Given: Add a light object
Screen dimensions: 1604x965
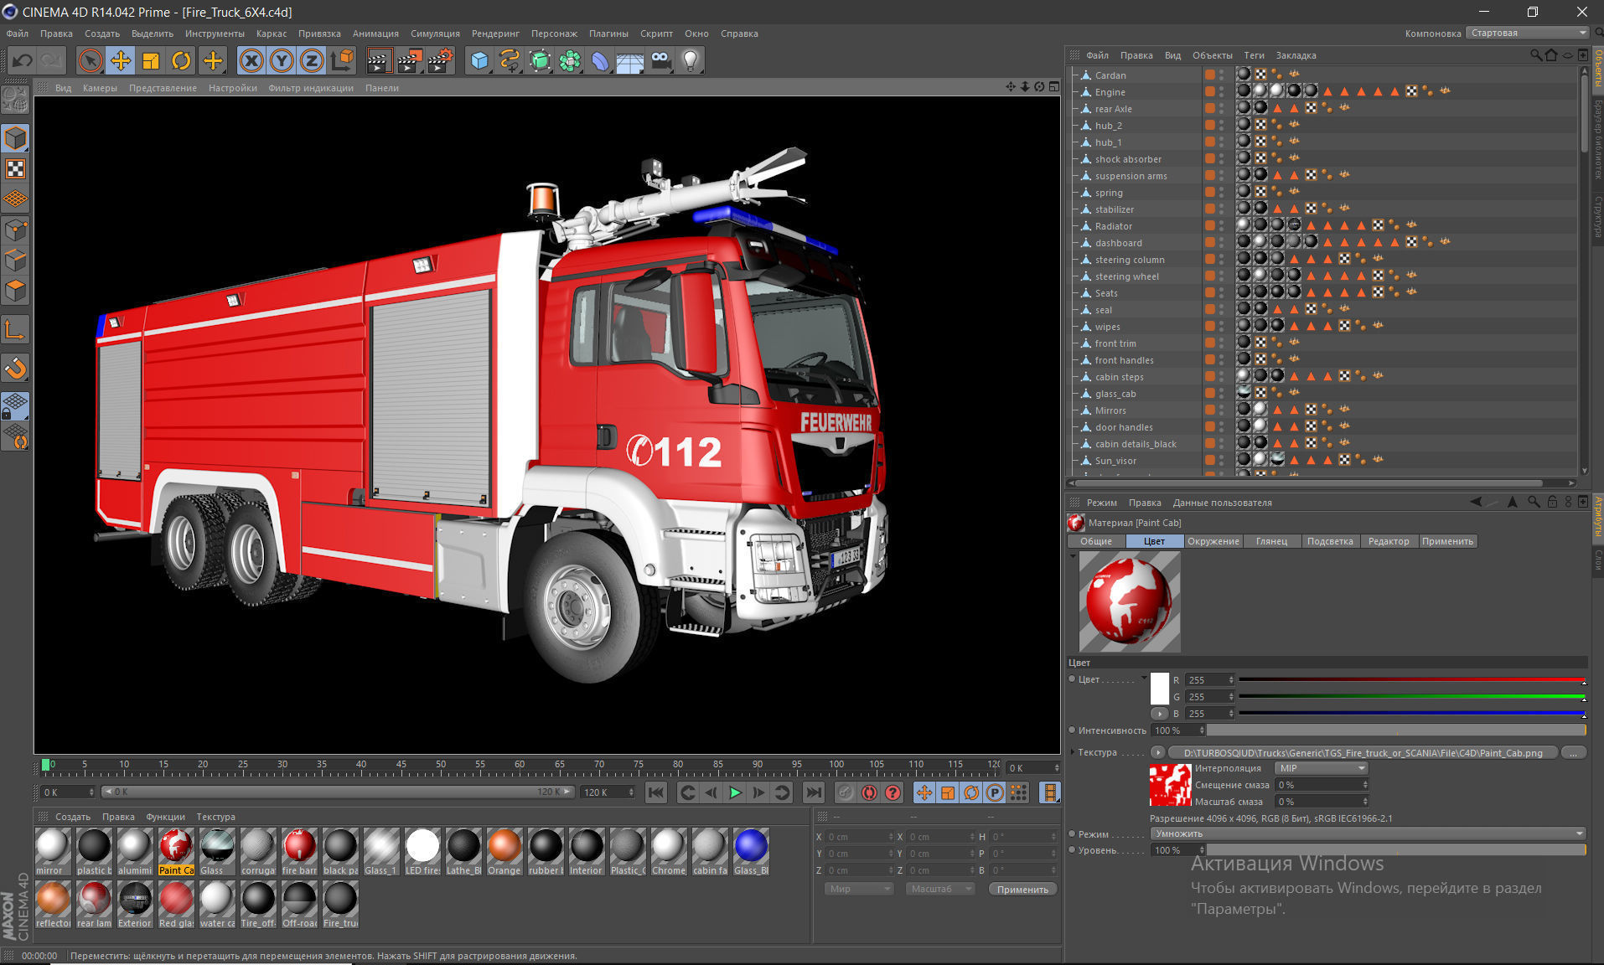Looking at the screenshot, I should 691,60.
